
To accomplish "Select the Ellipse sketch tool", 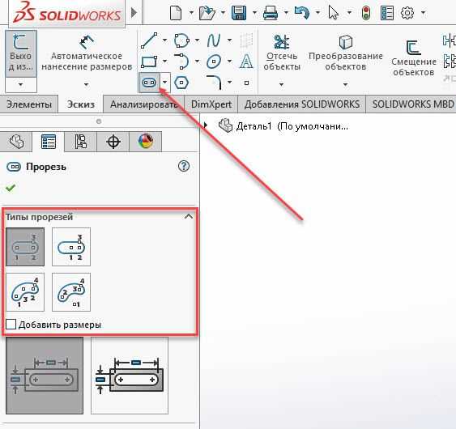I will pyautogui.click(x=214, y=62).
